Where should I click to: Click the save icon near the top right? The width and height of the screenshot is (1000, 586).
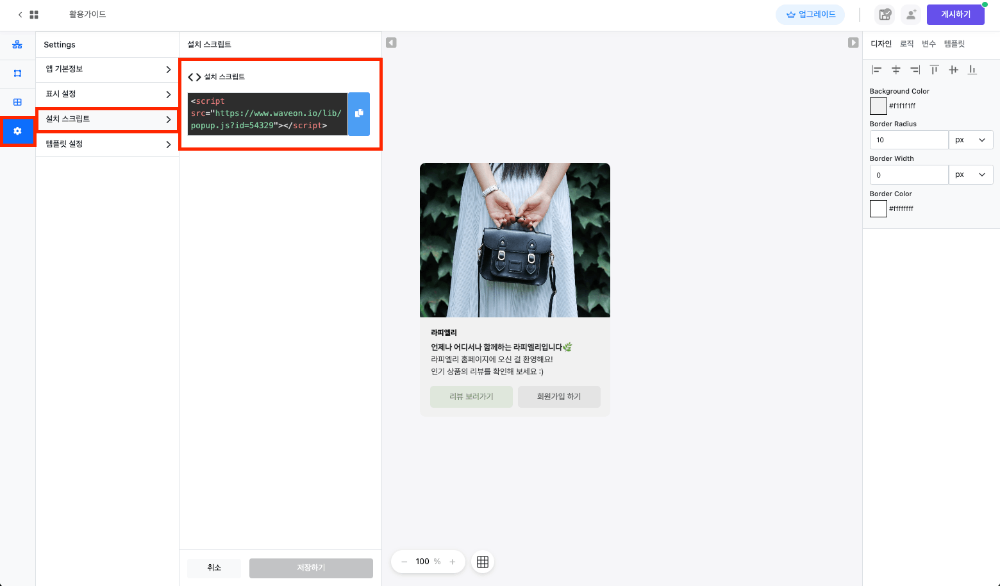(885, 14)
